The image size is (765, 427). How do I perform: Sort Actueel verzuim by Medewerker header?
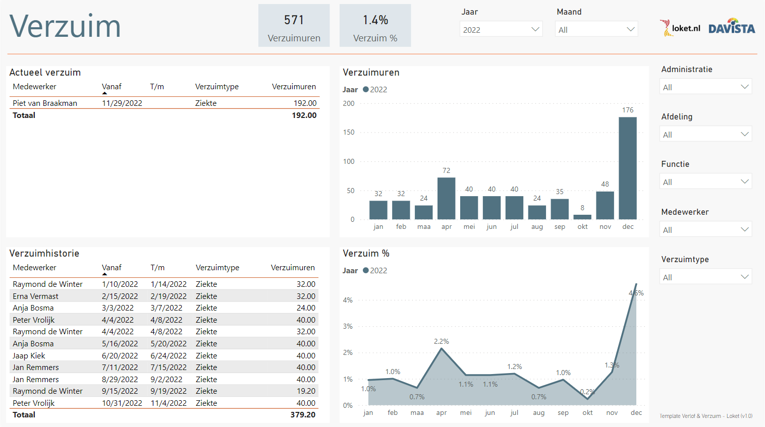(x=34, y=87)
